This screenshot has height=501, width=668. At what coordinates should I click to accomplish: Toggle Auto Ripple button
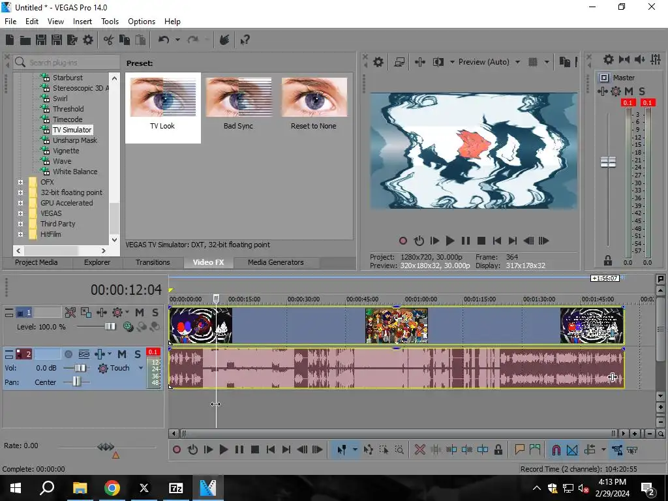tap(590, 449)
